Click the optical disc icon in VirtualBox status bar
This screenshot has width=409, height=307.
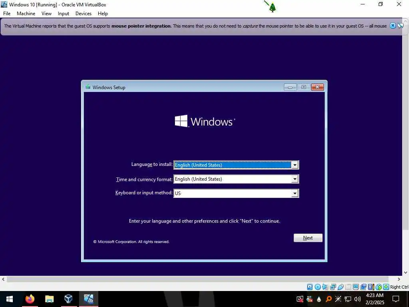coord(318,287)
